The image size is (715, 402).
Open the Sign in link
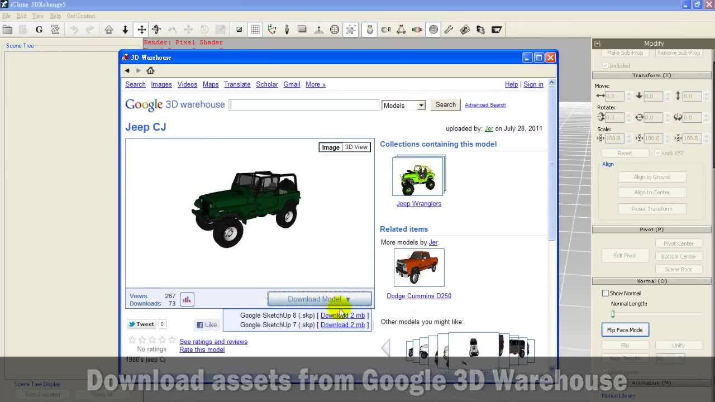tap(533, 84)
